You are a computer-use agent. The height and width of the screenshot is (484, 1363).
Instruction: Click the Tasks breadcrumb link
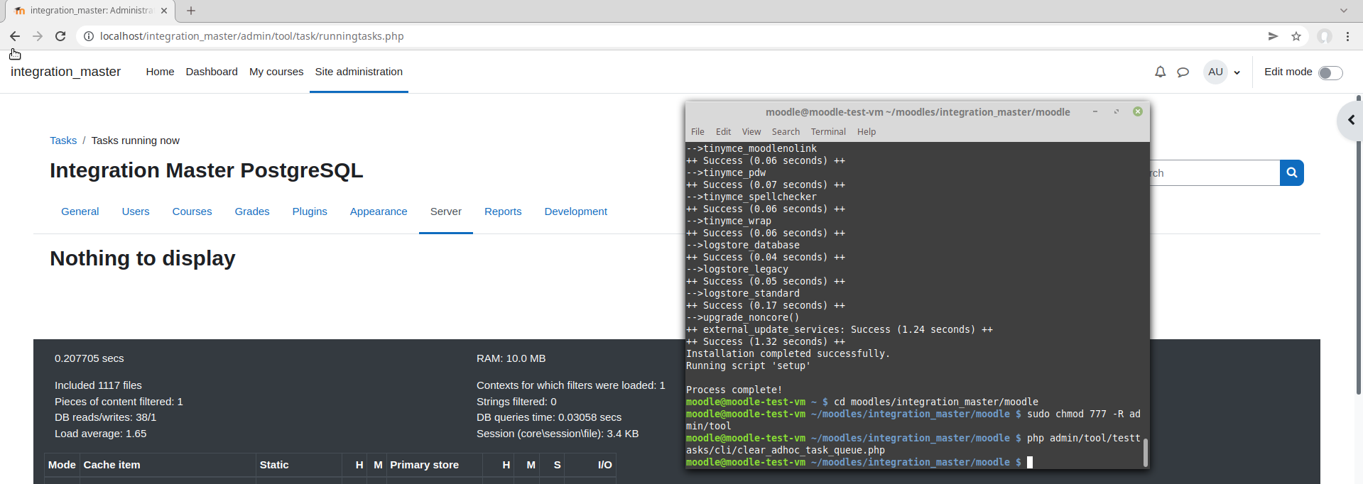pos(63,141)
